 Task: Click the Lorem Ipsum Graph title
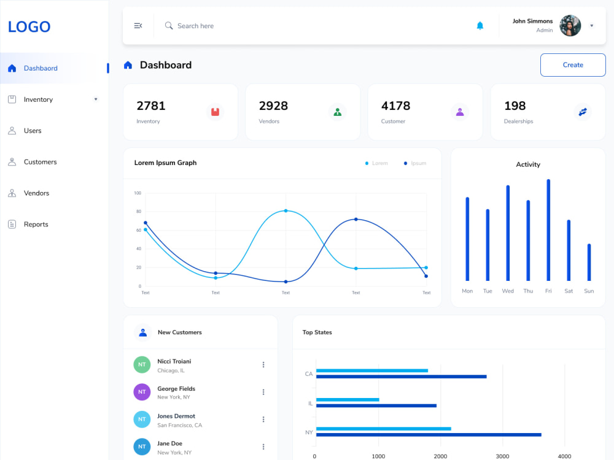(165, 163)
